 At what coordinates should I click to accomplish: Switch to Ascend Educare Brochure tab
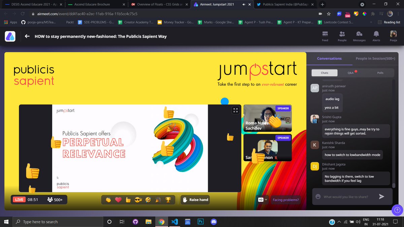(96, 5)
